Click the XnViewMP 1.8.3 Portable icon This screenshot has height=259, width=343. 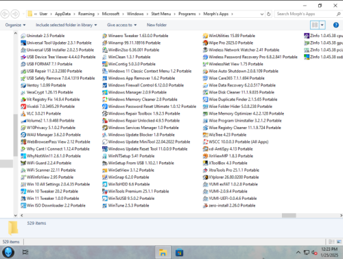pos(205,156)
